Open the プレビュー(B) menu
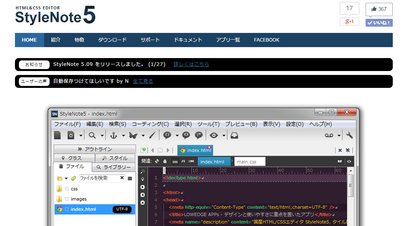Screen dimensions: 403x226 (241, 124)
